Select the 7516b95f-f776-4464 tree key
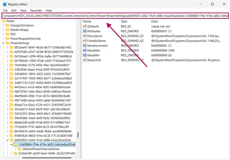Image resolution: width=230 pixels, height=160 pixels. pos(41,127)
